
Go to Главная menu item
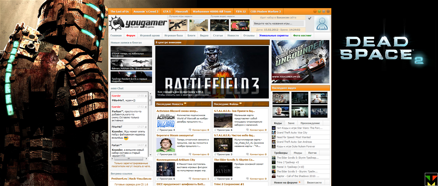coord(116,36)
